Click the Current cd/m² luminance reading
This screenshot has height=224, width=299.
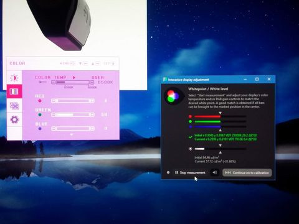[x=215, y=161]
